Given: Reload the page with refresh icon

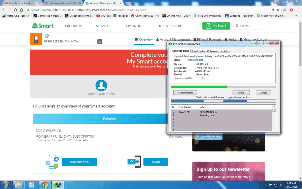Looking at the screenshot, I should tap(16, 10).
